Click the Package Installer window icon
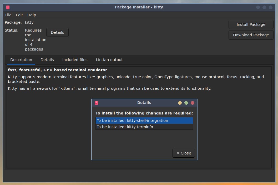 [8, 7]
